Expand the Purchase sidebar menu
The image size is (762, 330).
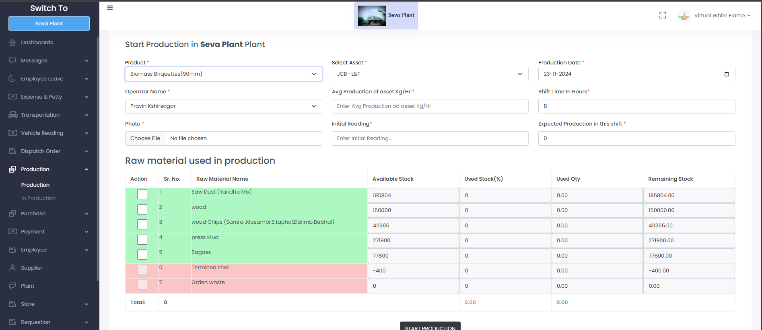(48, 214)
